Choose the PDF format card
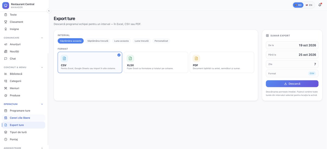327x149 pixels. click(222, 62)
